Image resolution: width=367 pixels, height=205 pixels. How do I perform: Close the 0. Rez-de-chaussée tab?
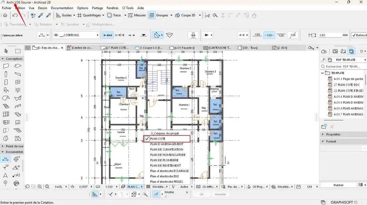(62, 48)
